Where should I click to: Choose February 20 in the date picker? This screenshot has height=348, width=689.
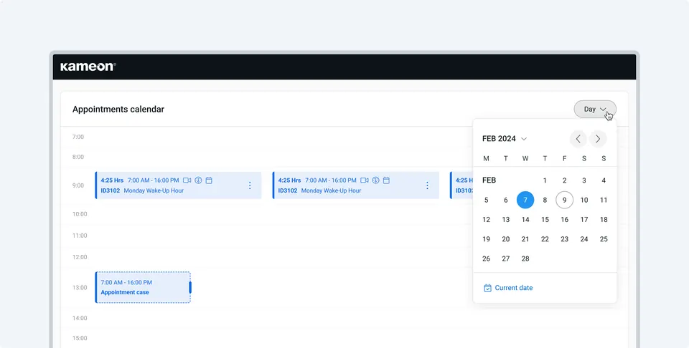coord(506,239)
